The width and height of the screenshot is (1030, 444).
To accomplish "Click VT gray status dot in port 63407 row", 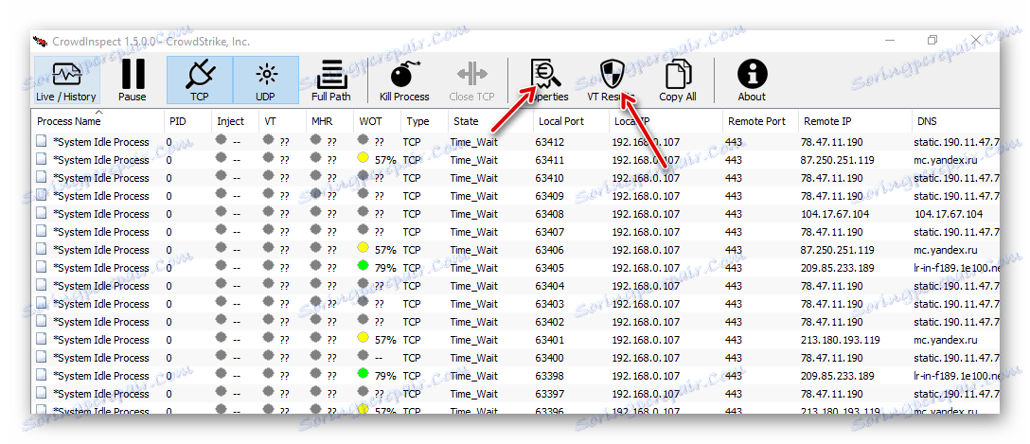I will 268,231.
